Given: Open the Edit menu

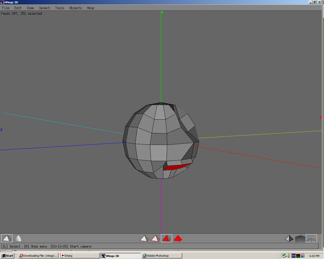Looking at the screenshot, I should click(x=18, y=8).
